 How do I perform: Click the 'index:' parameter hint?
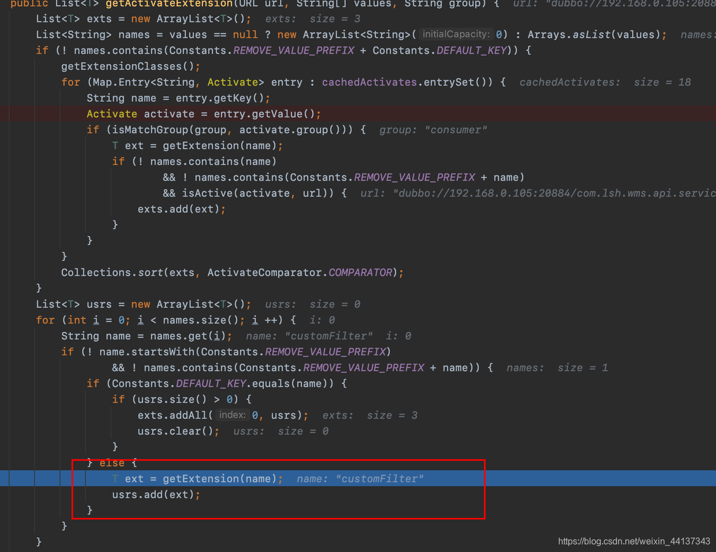(x=232, y=415)
